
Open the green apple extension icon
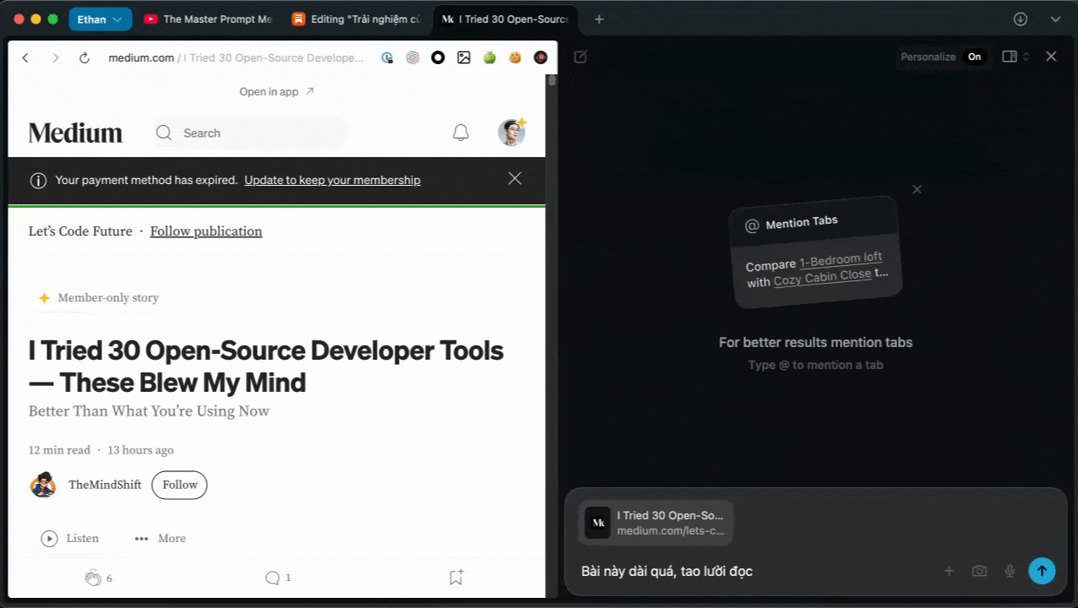point(489,57)
